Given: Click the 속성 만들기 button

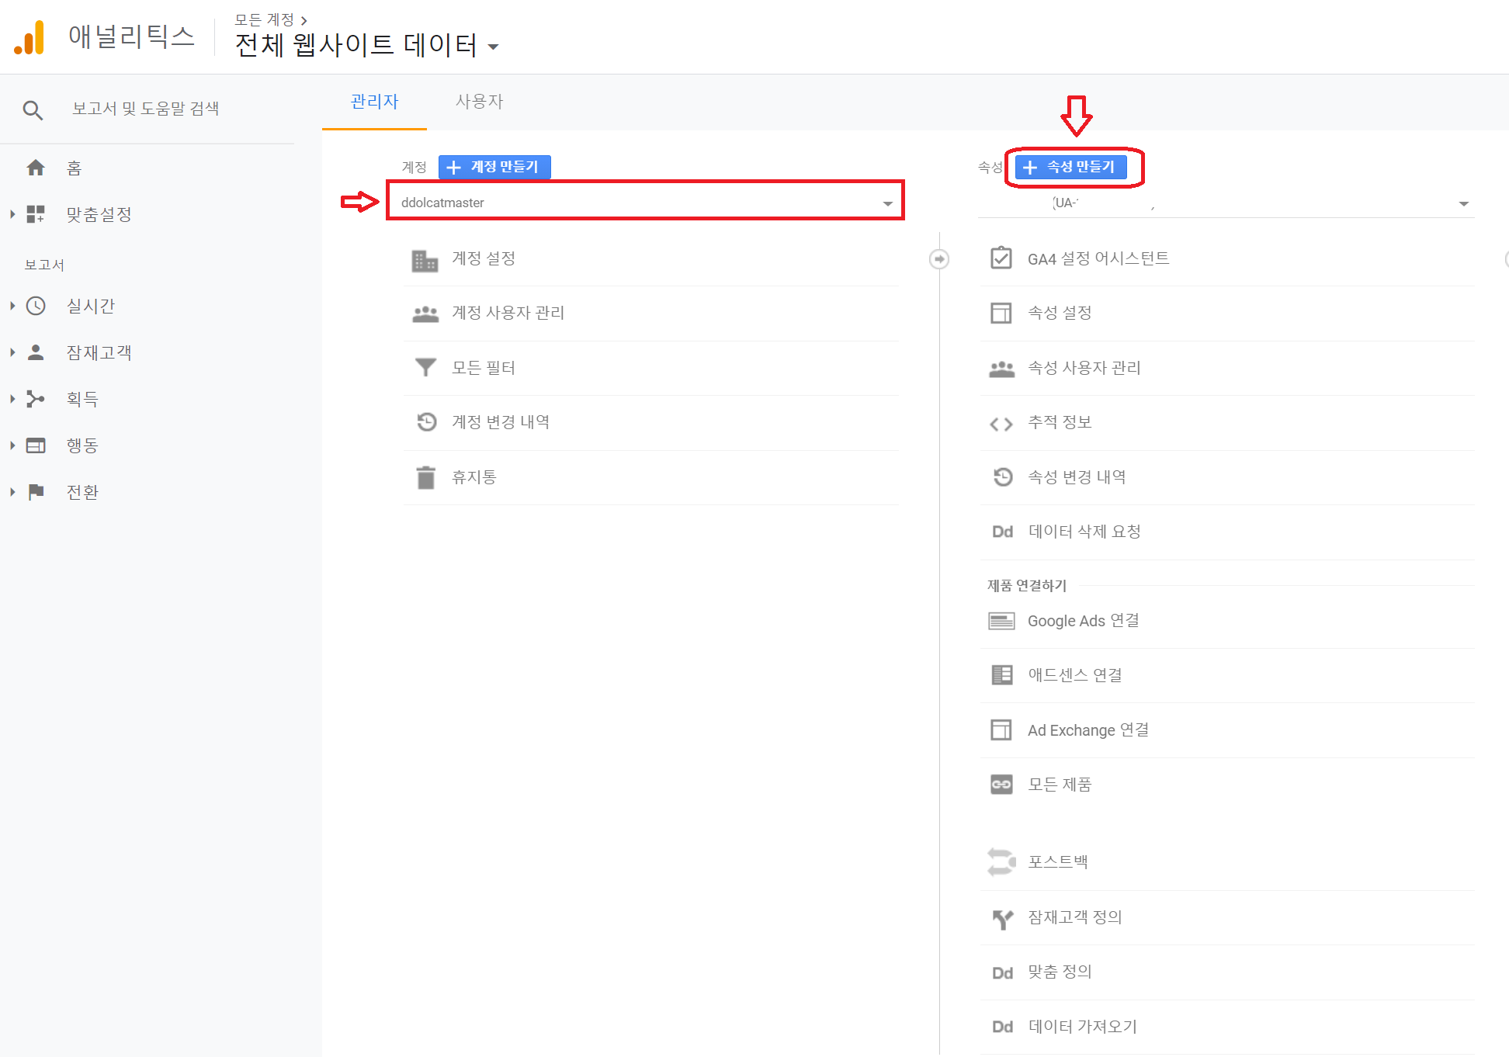Looking at the screenshot, I should pyautogui.click(x=1070, y=167).
